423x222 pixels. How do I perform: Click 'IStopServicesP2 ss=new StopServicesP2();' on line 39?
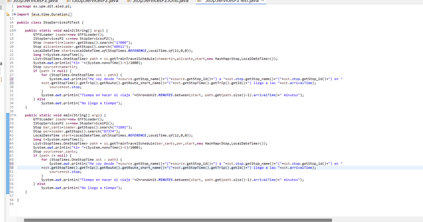pos(73,123)
